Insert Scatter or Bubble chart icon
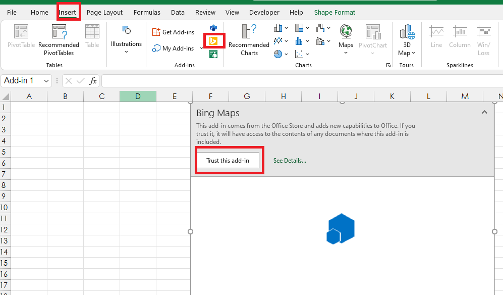Image resolution: width=503 pixels, height=295 pixels. point(299,54)
